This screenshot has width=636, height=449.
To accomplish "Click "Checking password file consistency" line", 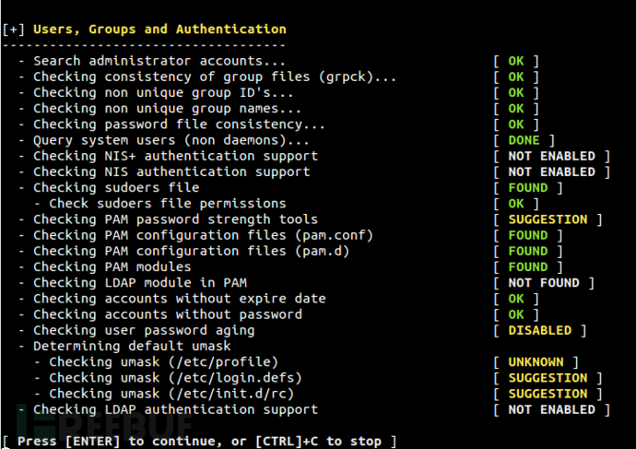I will (179, 124).
